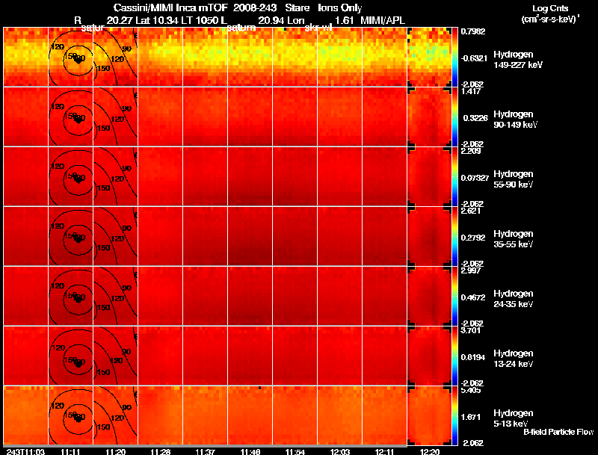This screenshot has height=455, width=598.
Task: Click the 'Lat 10.34' header value
Action: pos(157,20)
